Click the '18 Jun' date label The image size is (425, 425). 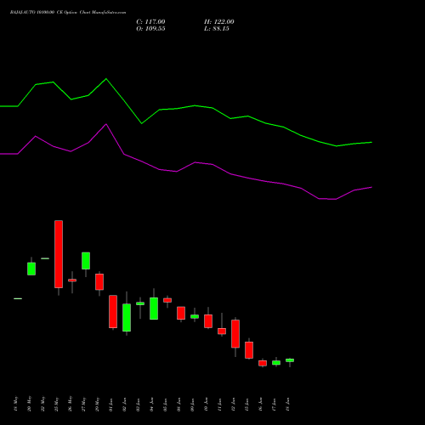tap(288, 404)
